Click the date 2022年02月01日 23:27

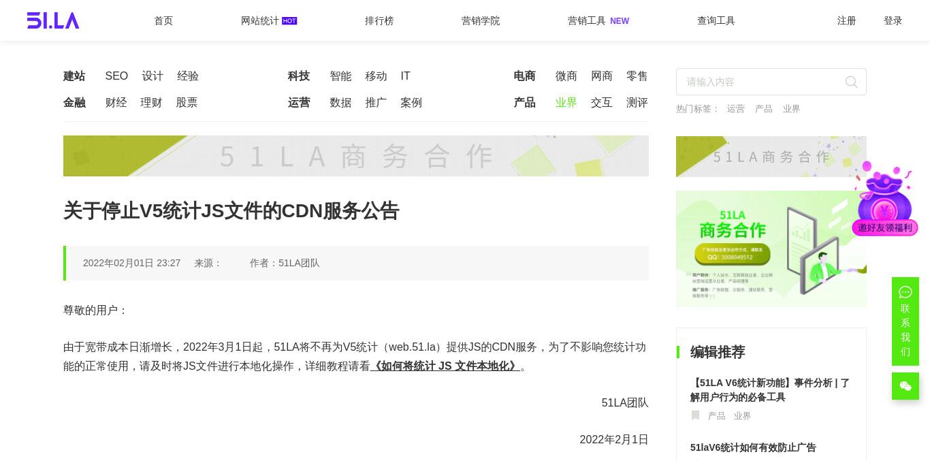click(x=131, y=263)
